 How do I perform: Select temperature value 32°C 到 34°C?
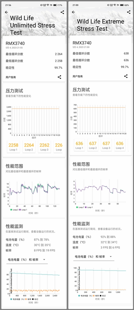109,242
